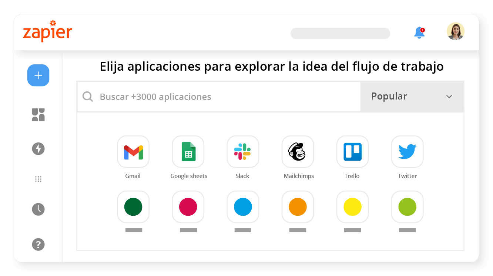This screenshot has width=493, height=276.
Task: Choose Slack from the popular apps
Action: [242, 152]
